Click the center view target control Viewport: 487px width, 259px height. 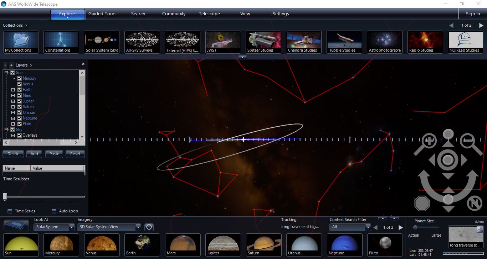click(x=448, y=160)
